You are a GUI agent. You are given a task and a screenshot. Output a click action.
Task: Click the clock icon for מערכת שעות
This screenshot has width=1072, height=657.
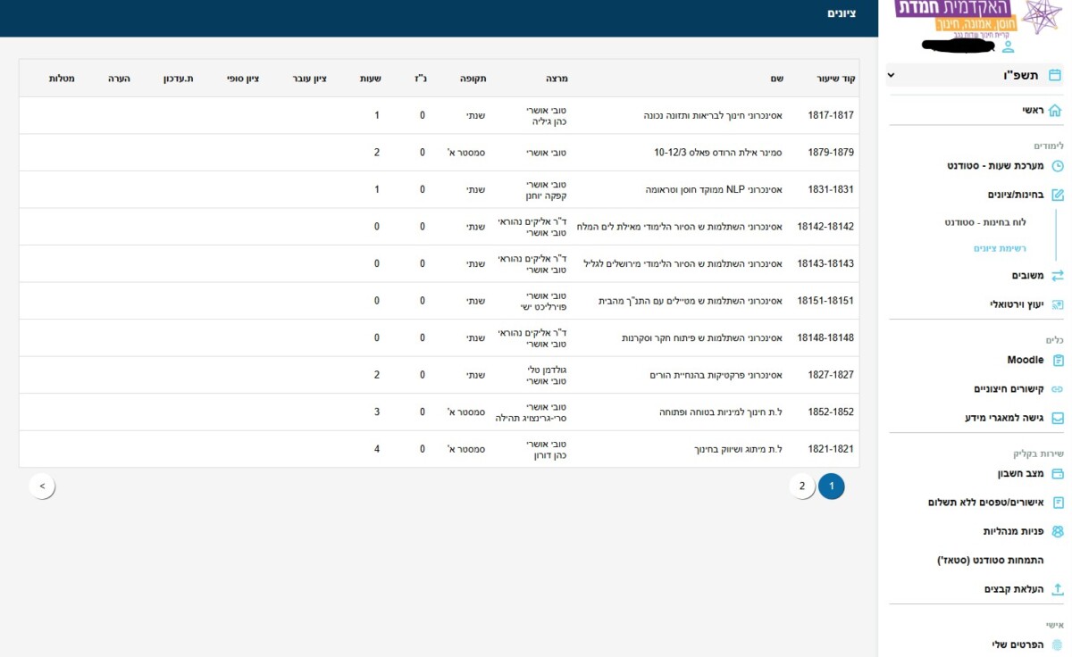(1058, 166)
